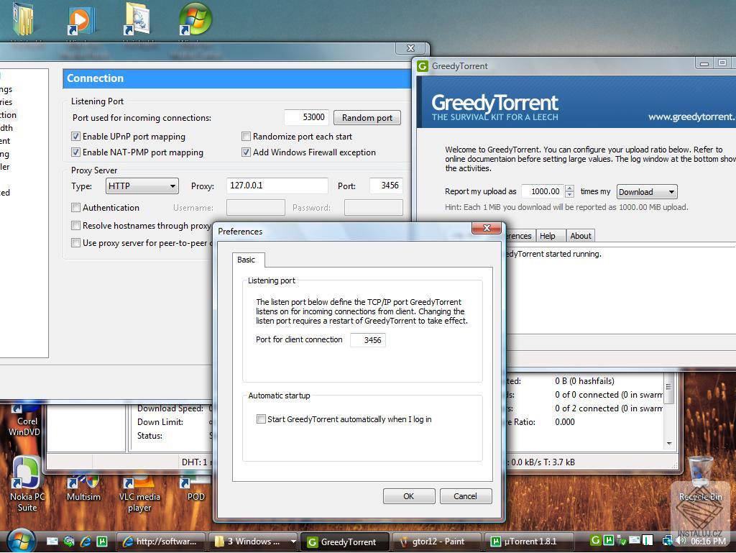Enable Randomize port each start

246,137
